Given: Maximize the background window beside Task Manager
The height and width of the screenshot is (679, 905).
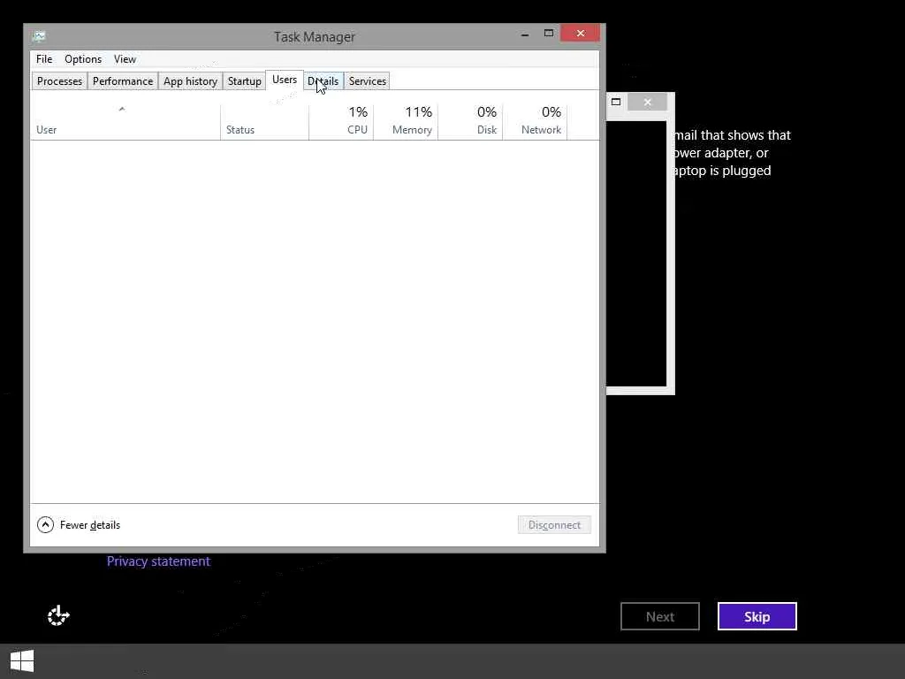Looking at the screenshot, I should tap(616, 103).
